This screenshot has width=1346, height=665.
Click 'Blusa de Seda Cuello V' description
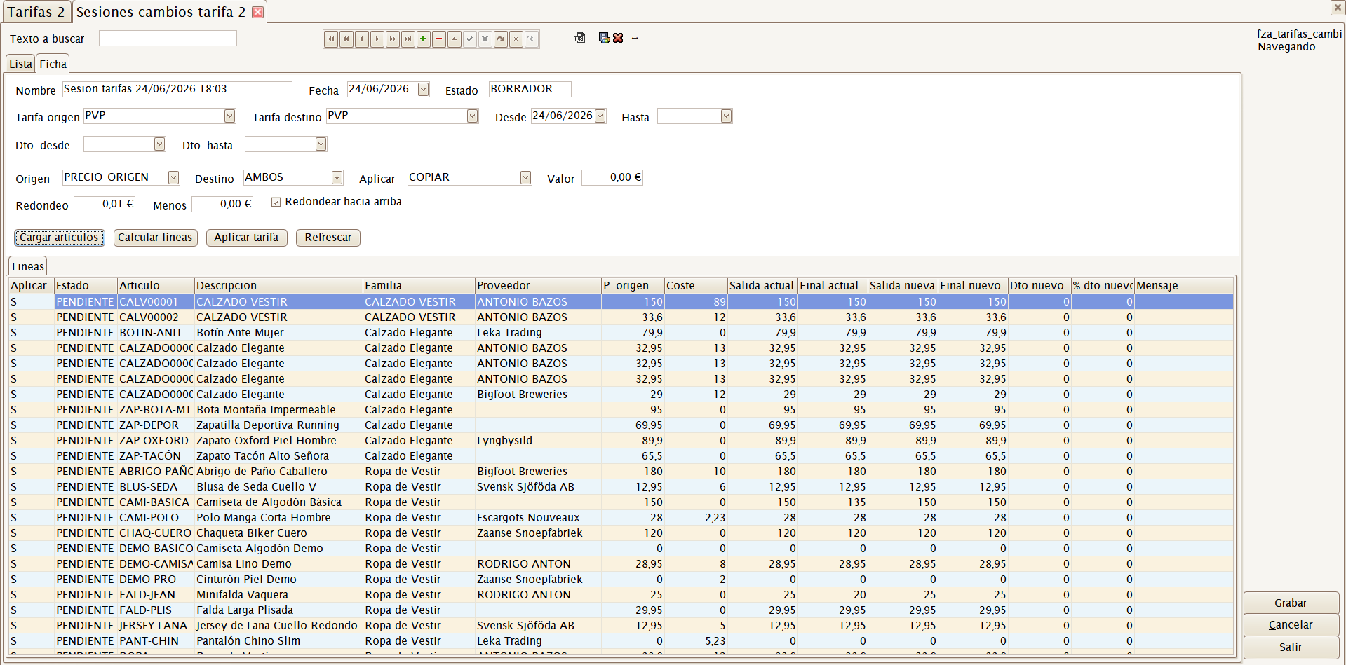click(257, 487)
